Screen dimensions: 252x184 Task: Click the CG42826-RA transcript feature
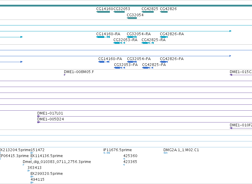click(x=164, y=37)
